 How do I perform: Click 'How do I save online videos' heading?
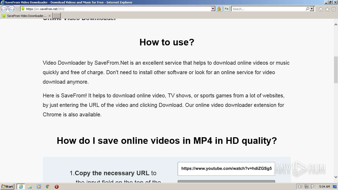(167, 141)
